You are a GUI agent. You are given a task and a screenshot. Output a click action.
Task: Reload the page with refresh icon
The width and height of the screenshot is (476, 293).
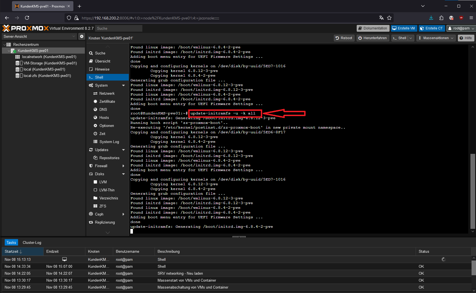pos(27,18)
